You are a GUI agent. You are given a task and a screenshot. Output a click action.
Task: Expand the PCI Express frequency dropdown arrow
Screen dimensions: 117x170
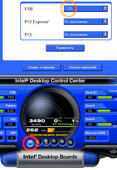click(105, 21)
